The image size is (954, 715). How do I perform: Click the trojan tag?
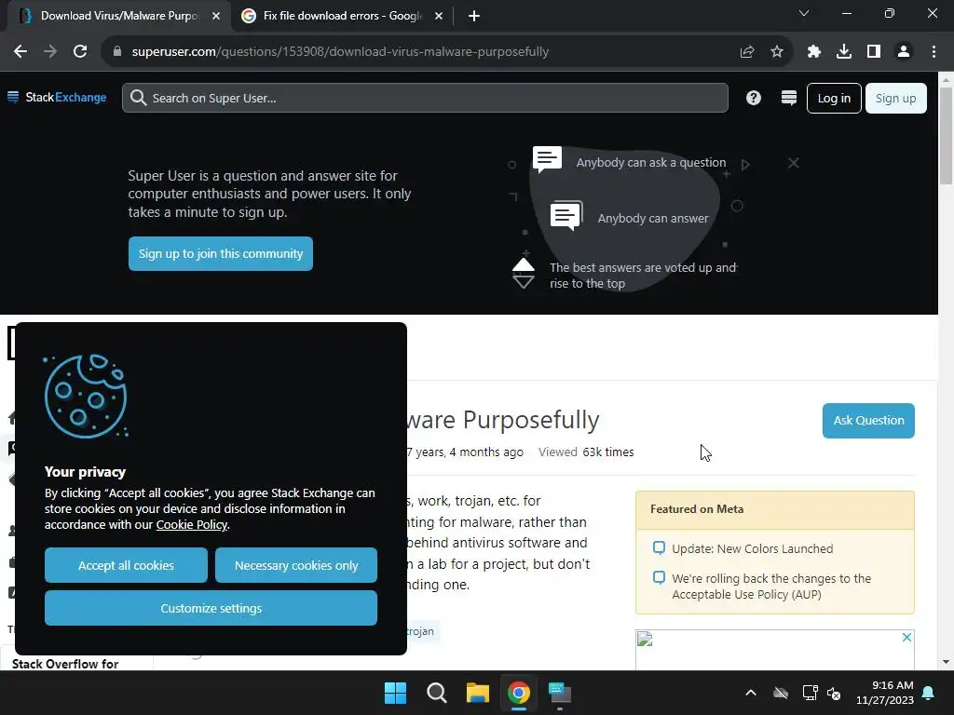pyautogui.click(x=420, y=631)
